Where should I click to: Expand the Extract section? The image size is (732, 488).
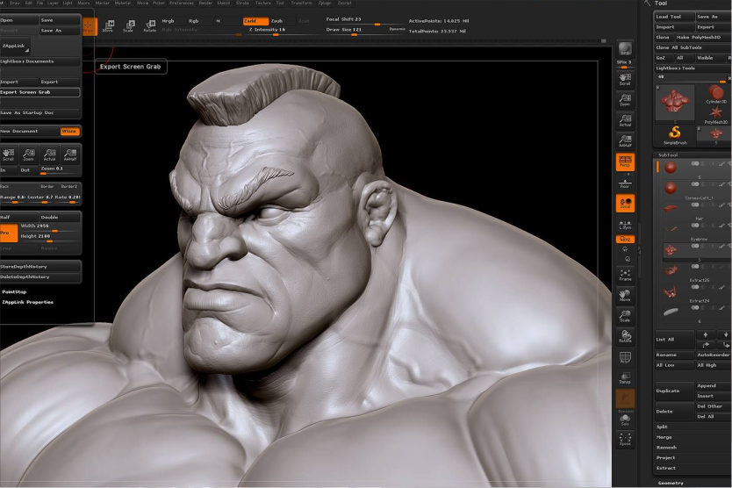[665, 468]
